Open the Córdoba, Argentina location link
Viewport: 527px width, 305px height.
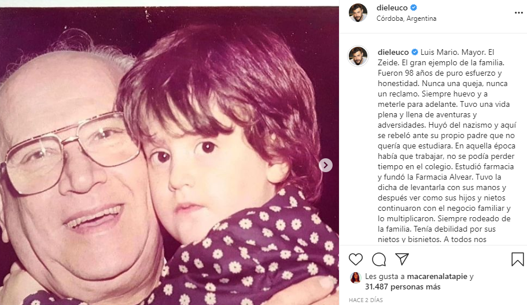point(406,18)
